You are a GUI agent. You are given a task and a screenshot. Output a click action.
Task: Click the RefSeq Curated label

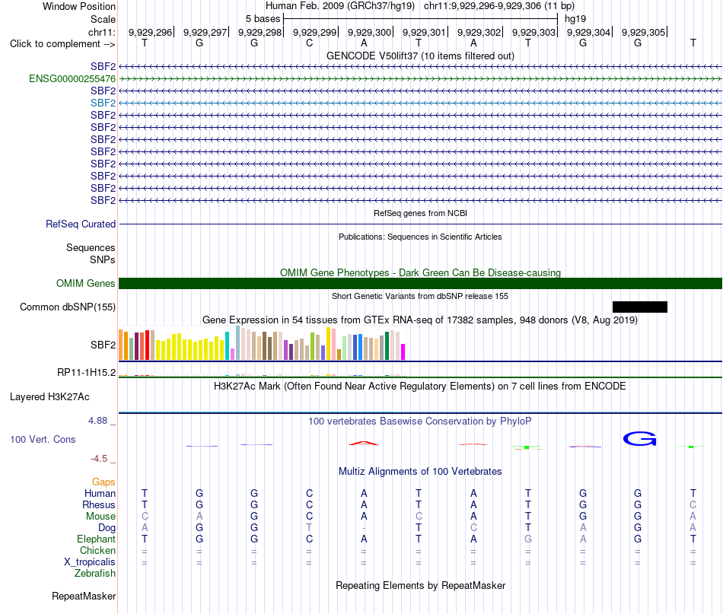click(81, 224)
